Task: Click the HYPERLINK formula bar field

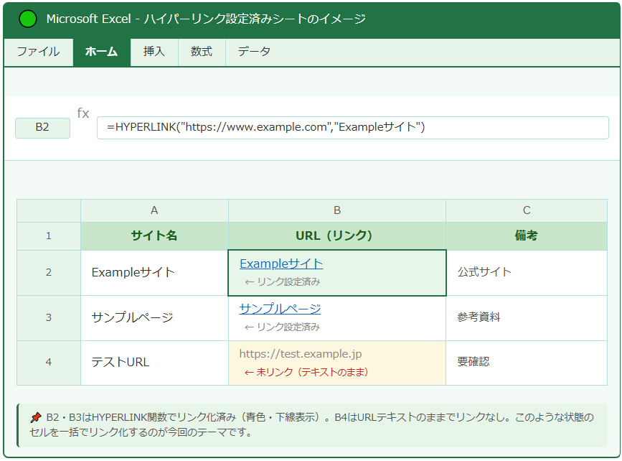Action: pos(352,128)
